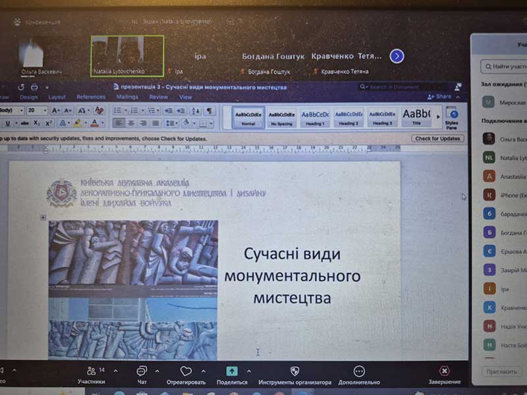527x395 pixels.
Task: Click the Check for Updates button
Action: click(437, 139)
